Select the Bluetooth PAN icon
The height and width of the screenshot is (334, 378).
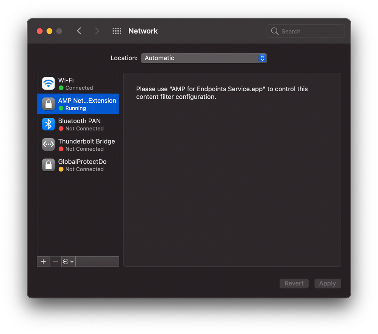pyautogui.click(x=48, y=124)
